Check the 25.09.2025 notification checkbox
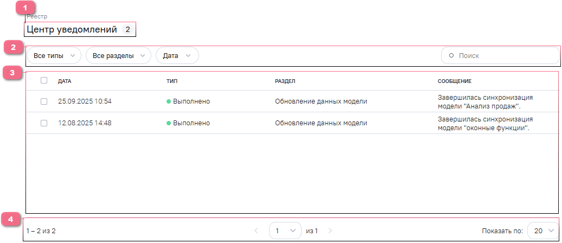The height and width of the screenshot is (243, 562). 44,101
